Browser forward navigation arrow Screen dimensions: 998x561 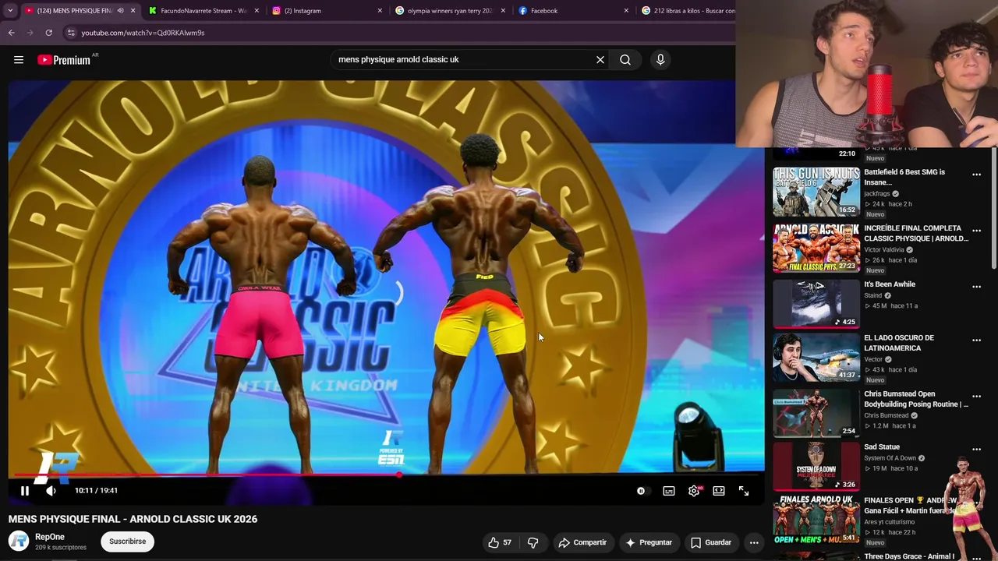tap(30, 33)
